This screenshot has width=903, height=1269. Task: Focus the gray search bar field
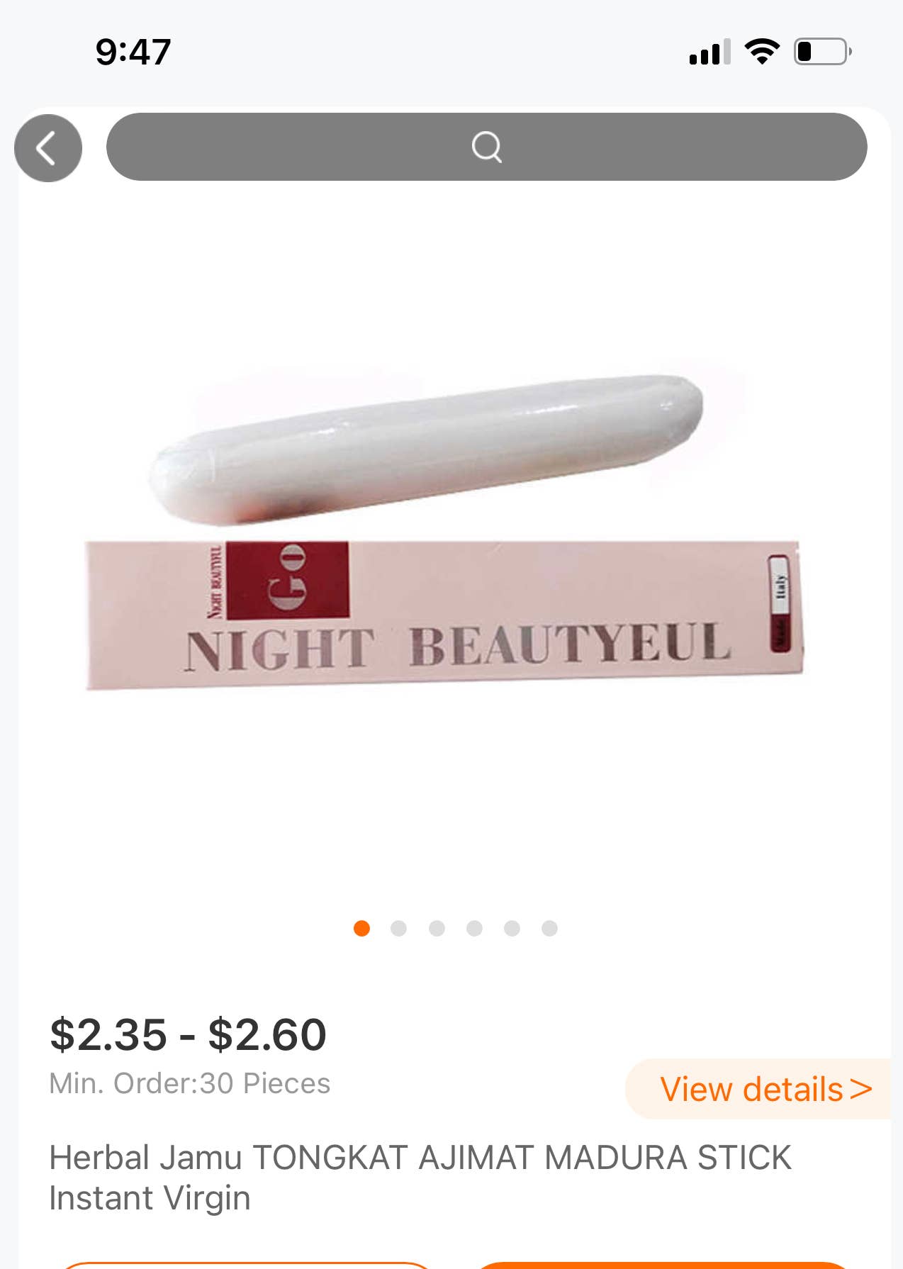(x=487, y=147)
